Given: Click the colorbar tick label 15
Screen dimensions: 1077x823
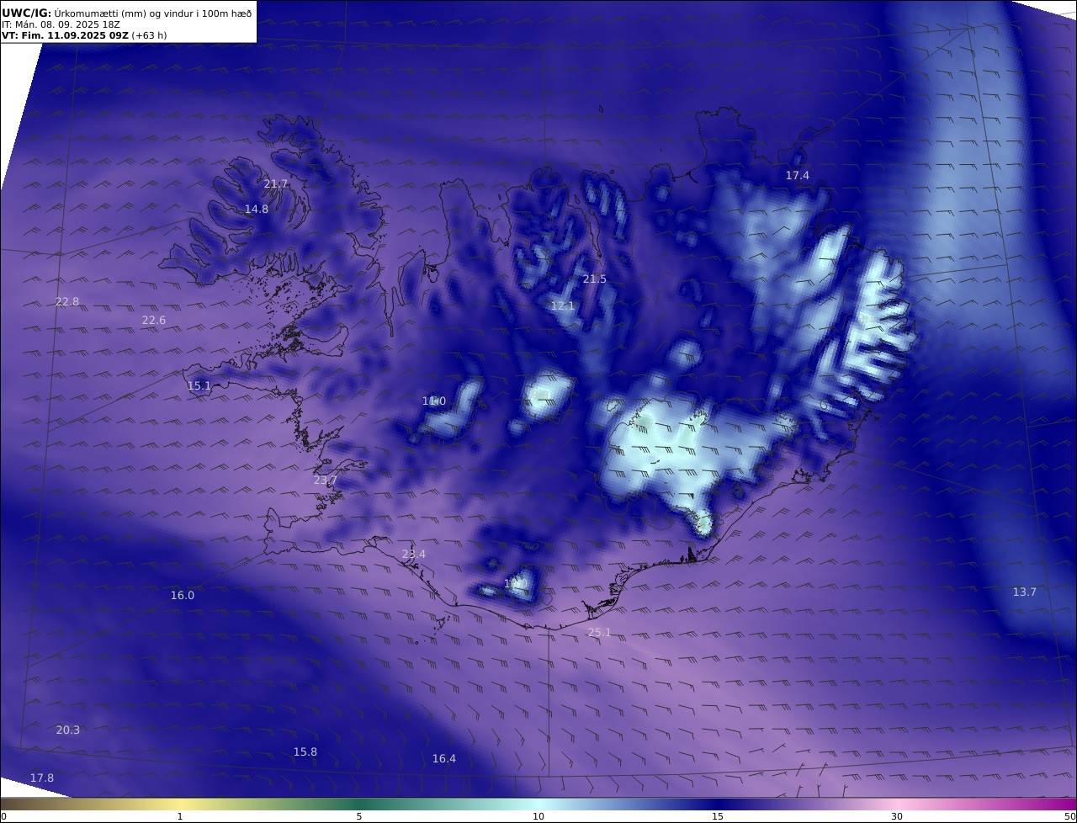Looking at the screenshot, I should [x=718, y=816].
